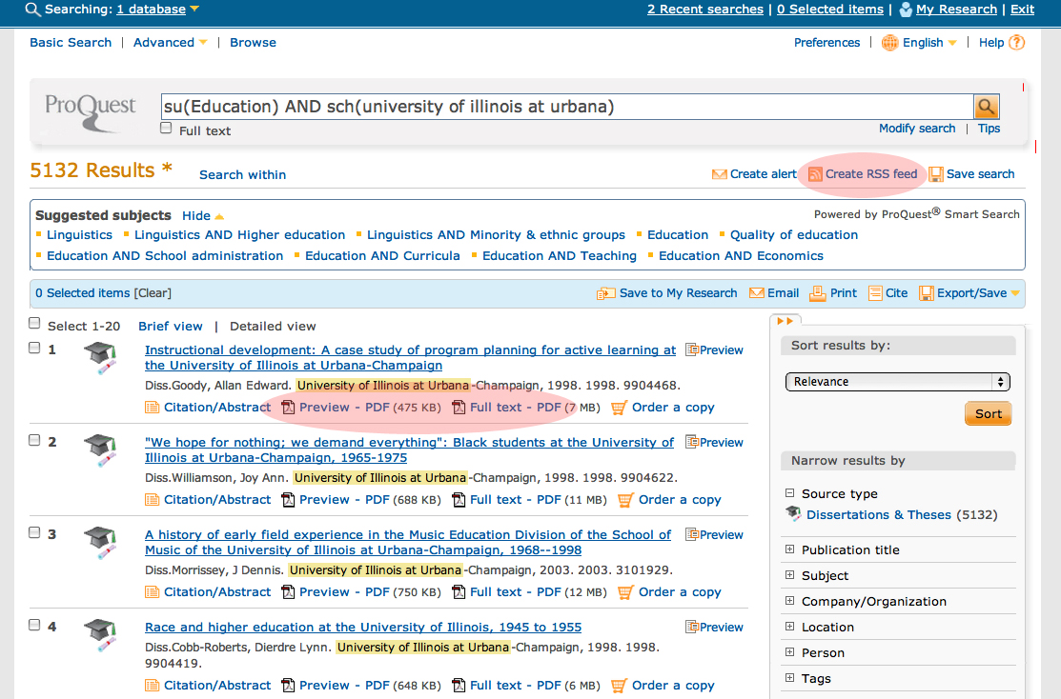Go to Basic Search

click(x=71, y=43)
